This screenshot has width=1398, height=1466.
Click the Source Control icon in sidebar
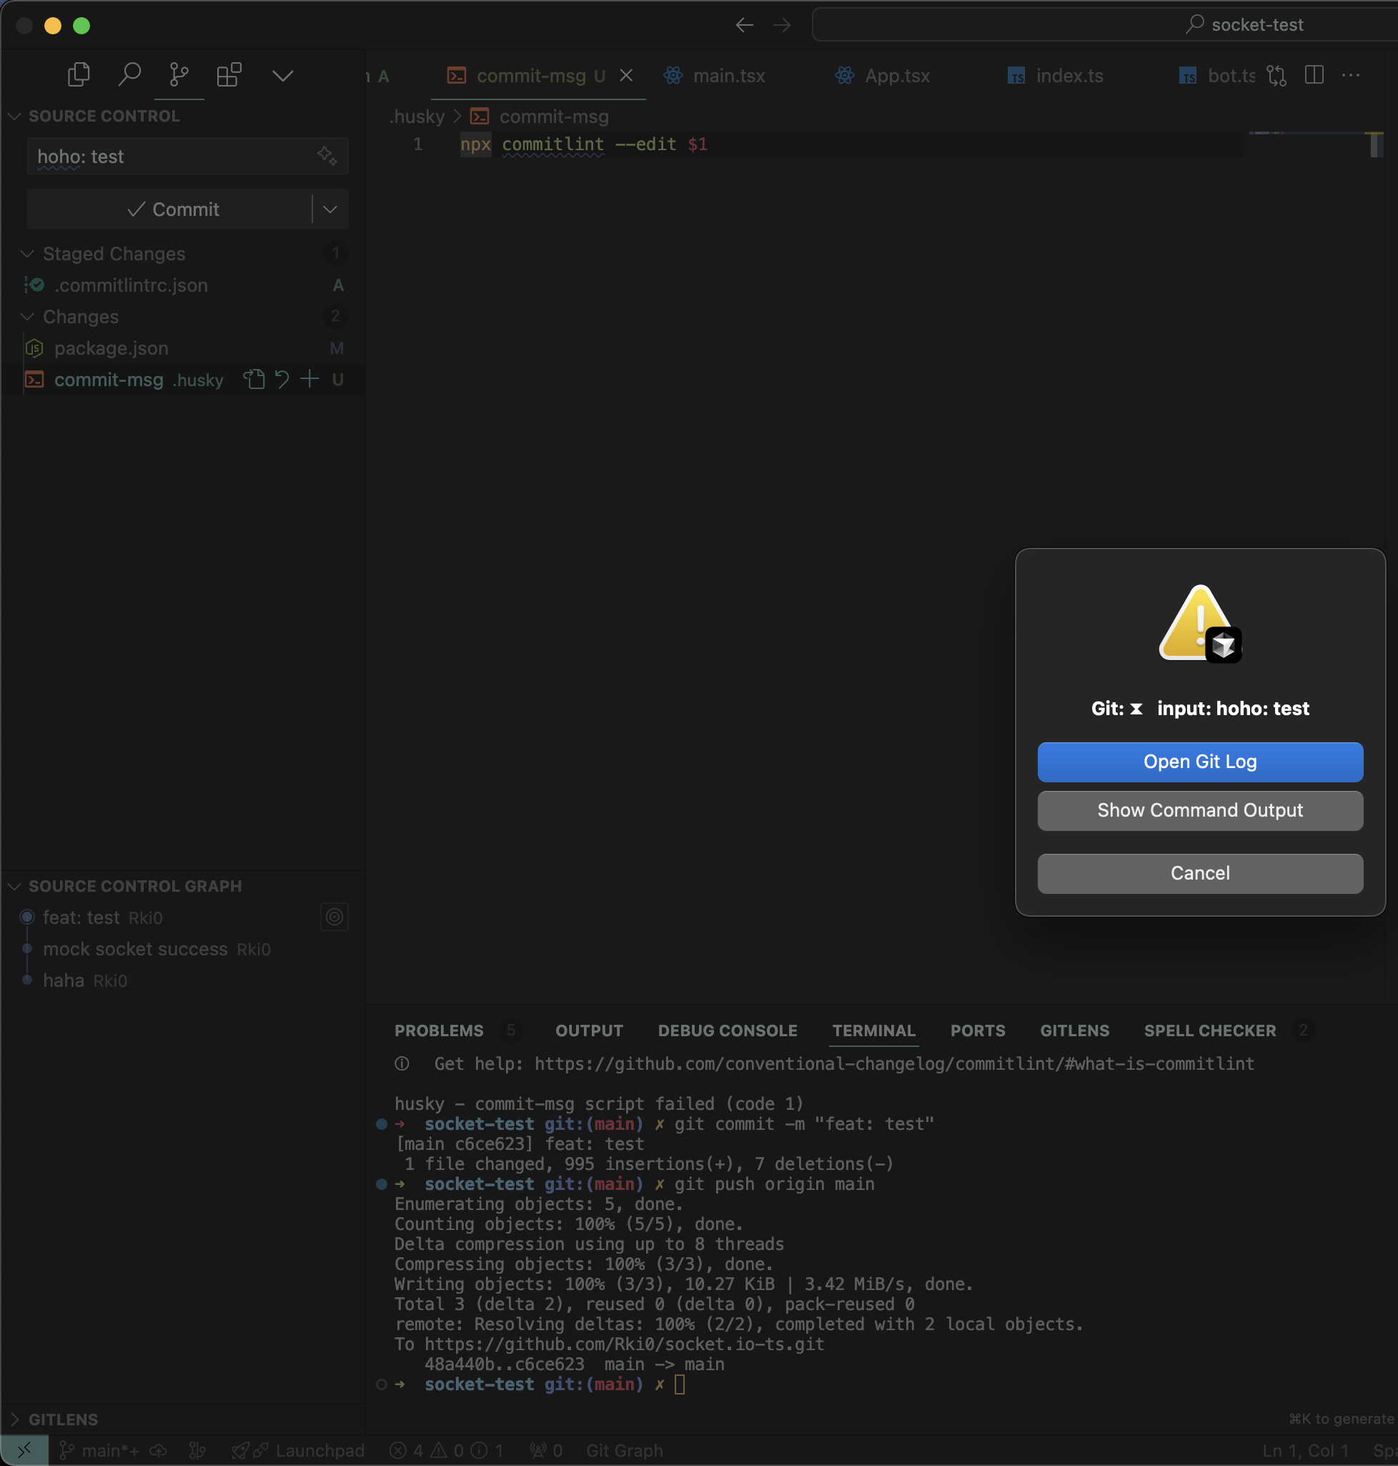tap(177, 74)
